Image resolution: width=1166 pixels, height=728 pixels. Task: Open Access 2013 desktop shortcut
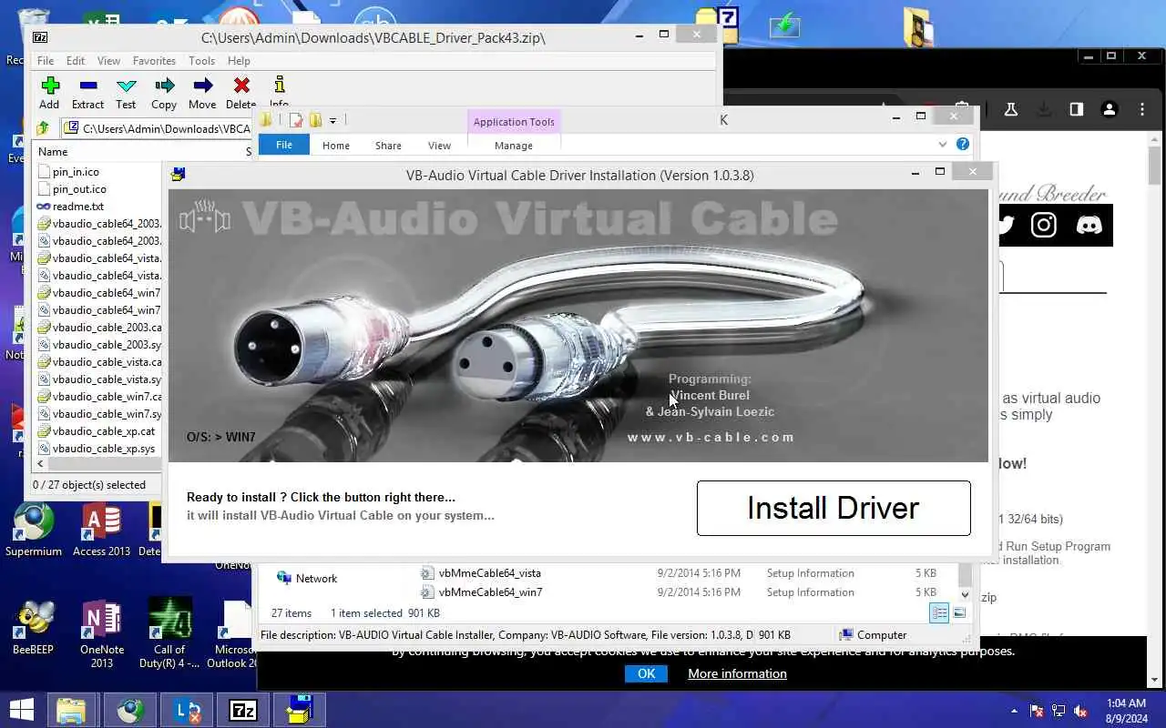pos(101,530)
